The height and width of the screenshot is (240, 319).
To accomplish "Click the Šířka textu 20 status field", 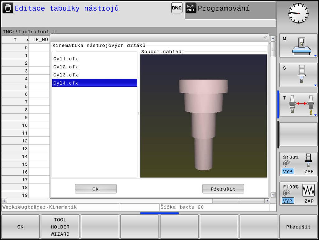I will 214,207.
